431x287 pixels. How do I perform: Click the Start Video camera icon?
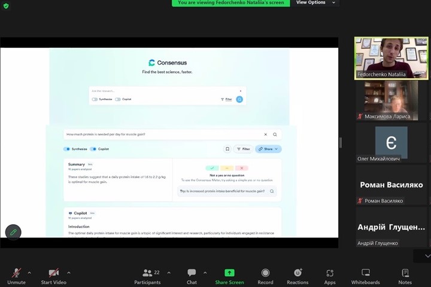(x=53, y=273)
